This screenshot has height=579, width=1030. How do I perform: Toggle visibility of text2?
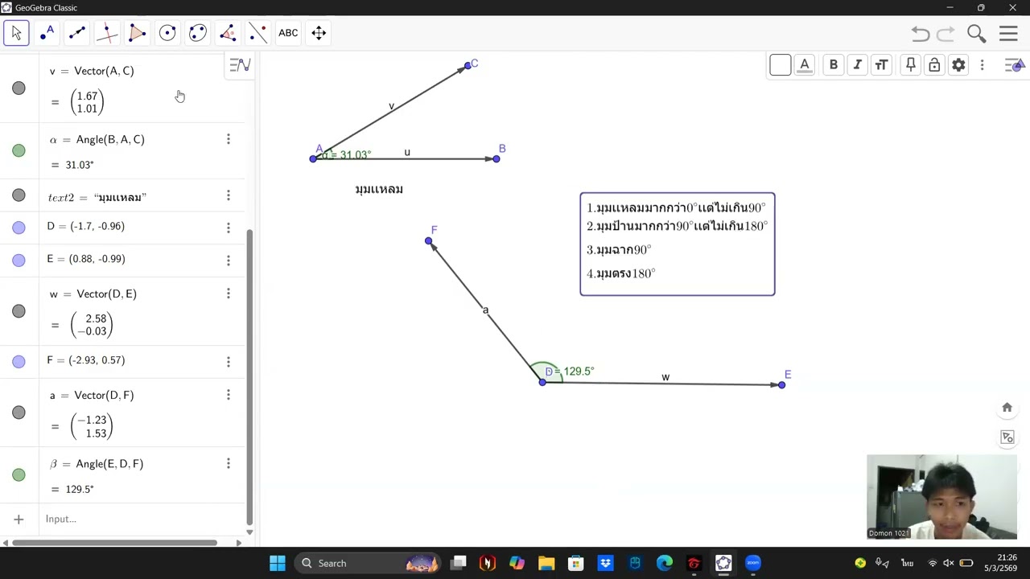(x=19, y=195)
